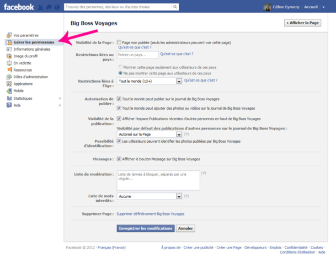Screen dimensions: 336x264
Task: Click the Gérer les permissions icon
Action: pyautogui.click(x=9, y=42)
